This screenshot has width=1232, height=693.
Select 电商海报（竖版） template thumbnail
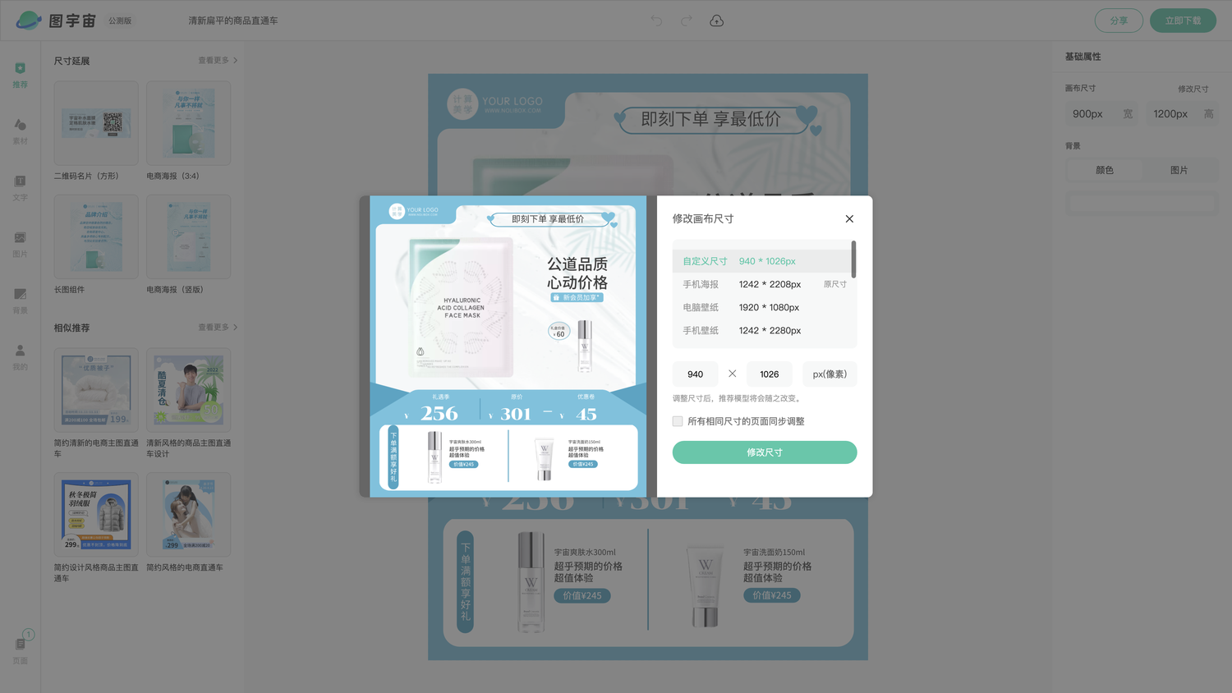(x=188, y=236)
